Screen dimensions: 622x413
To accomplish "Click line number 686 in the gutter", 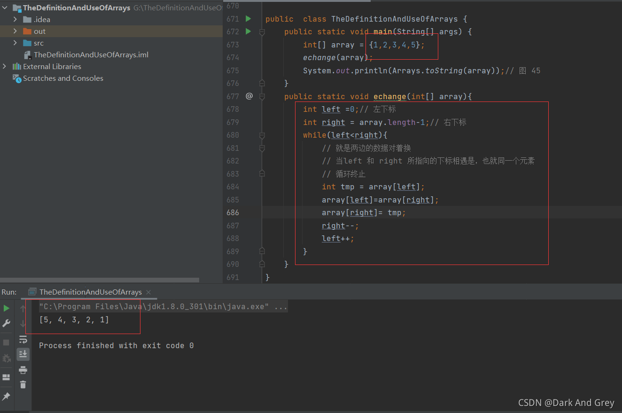I will tap(233, 212).
